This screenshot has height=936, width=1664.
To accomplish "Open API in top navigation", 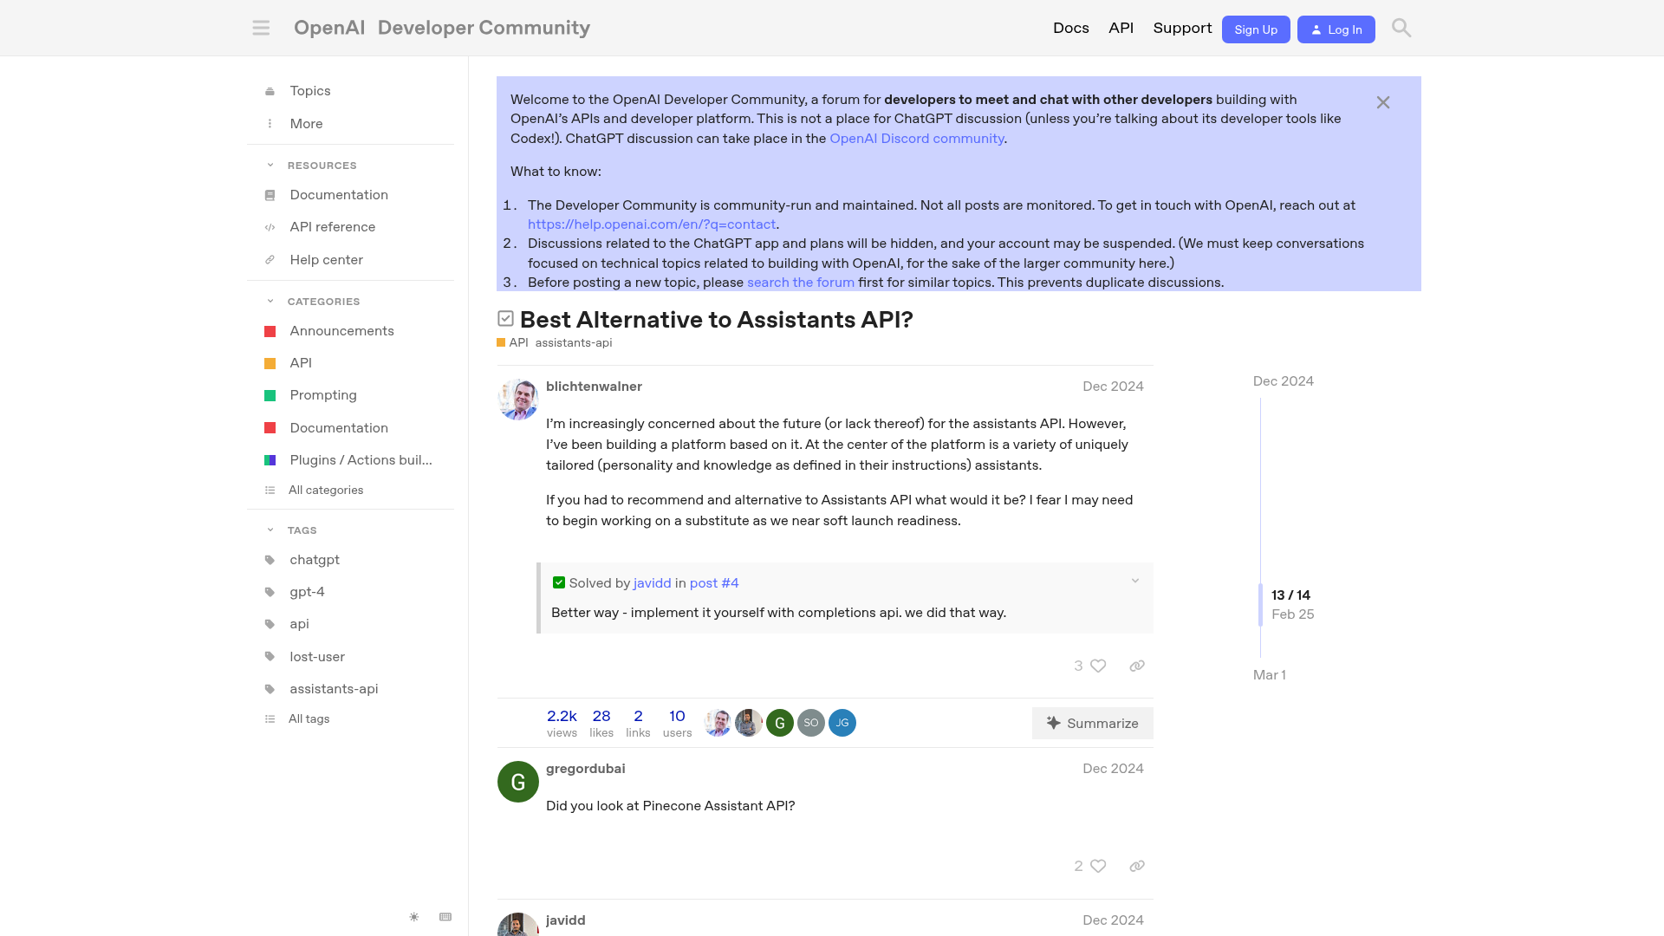I will (1121, 28).
